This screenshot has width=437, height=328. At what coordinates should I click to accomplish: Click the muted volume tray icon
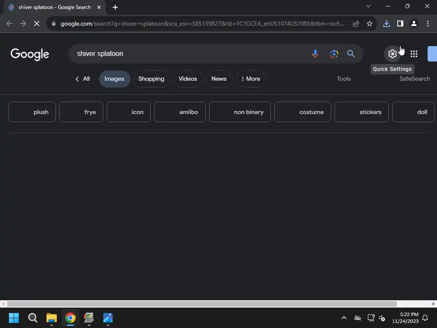(x=382, y=318)
